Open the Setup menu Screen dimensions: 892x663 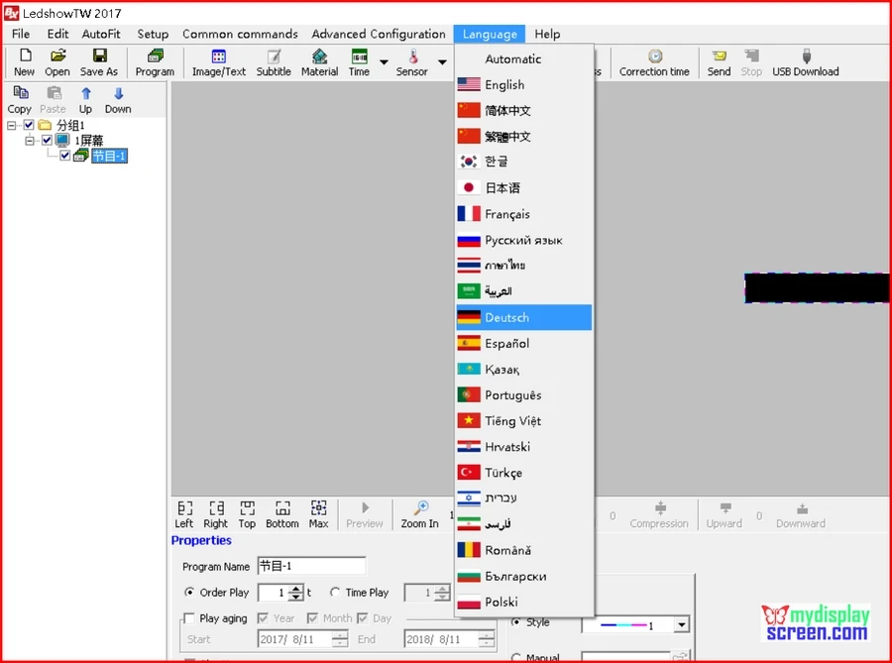click(153, 34)
